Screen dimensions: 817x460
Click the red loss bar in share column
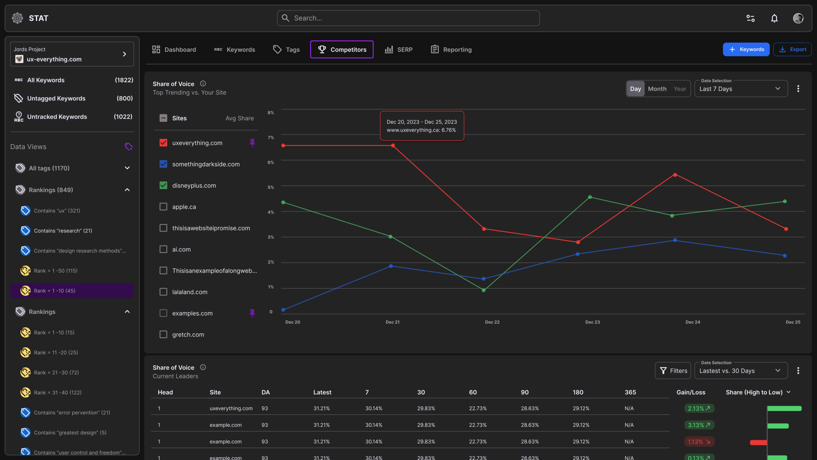tap(759, 442)
